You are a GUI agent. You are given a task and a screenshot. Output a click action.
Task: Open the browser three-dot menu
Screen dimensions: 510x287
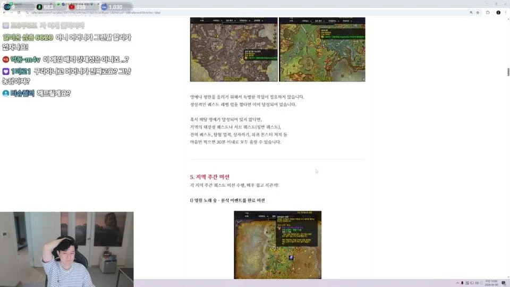point(506,12)
